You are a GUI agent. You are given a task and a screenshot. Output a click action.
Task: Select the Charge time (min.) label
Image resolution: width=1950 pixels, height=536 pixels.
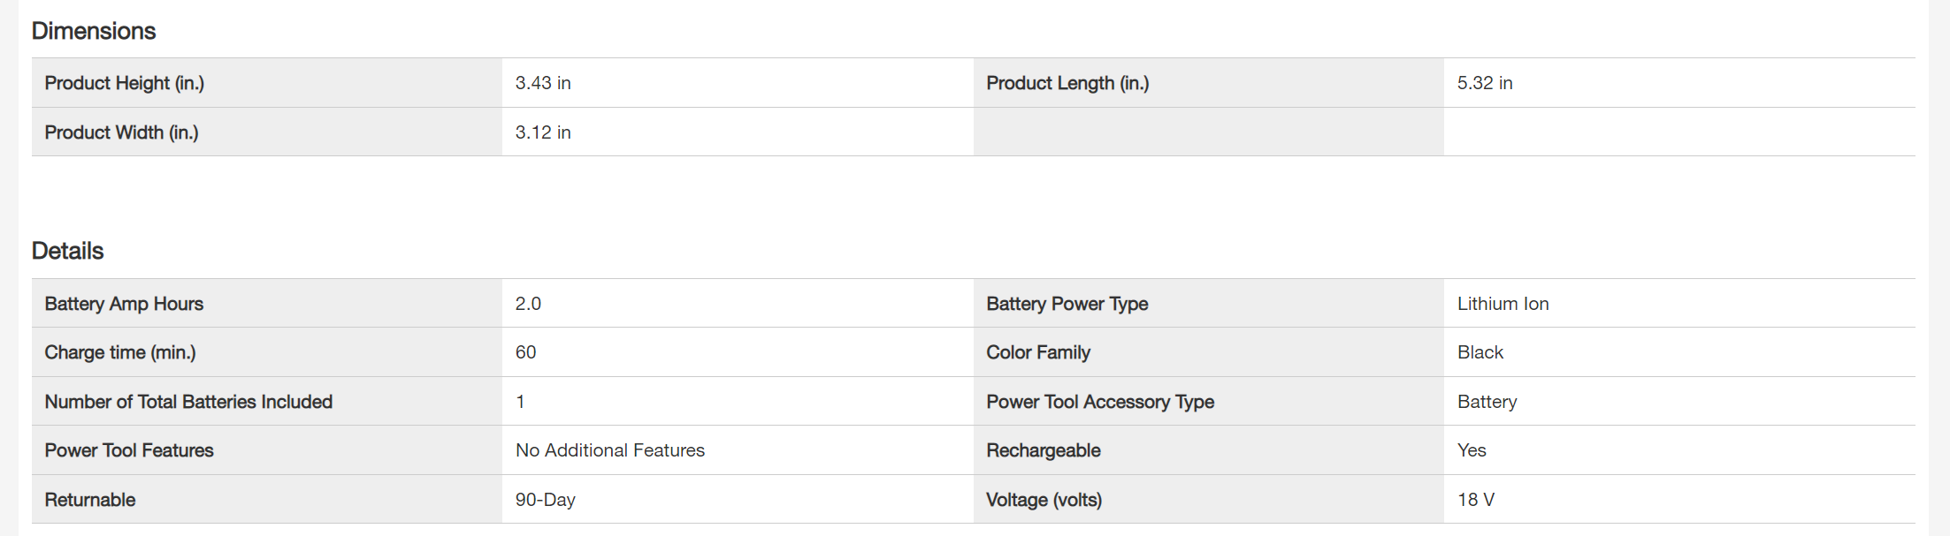tap(120, 352)
